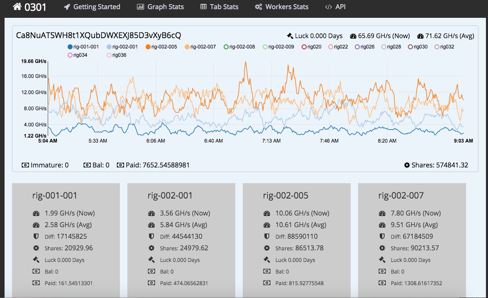Click money icon beside Paid: 7652.54588981

point(120,165)
